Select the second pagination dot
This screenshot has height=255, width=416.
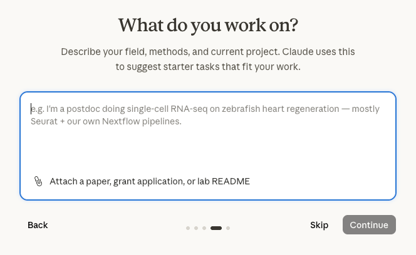click(x=196, y=228)
